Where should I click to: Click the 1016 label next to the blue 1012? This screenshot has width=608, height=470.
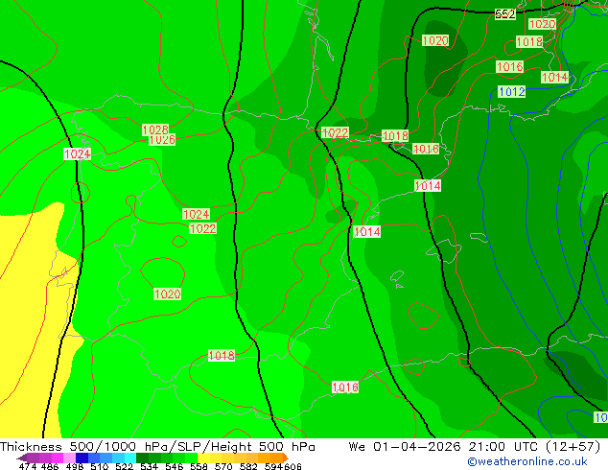click(509, 67)
